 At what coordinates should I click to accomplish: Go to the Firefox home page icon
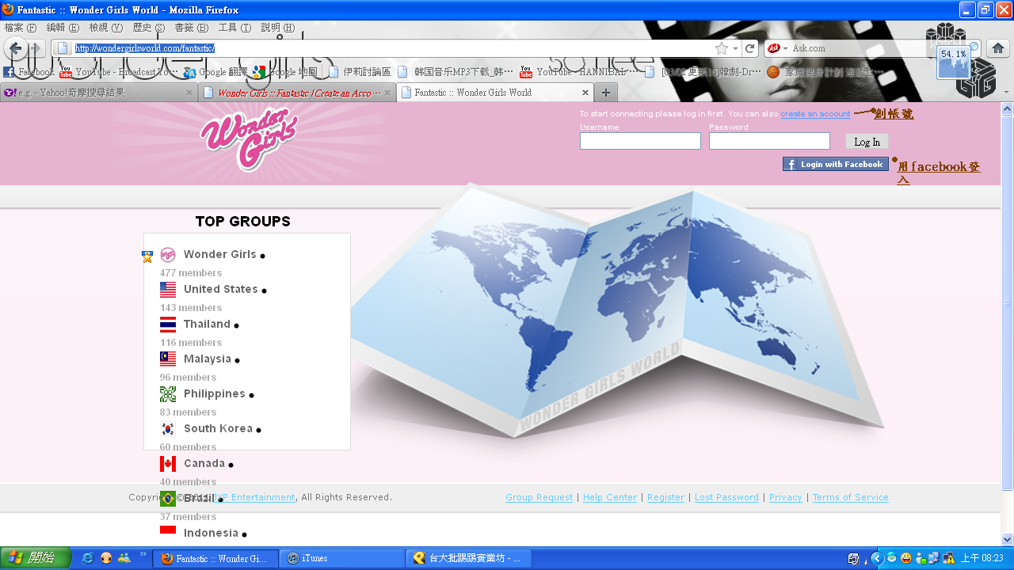pyautogui.click(x=998, y=48)
